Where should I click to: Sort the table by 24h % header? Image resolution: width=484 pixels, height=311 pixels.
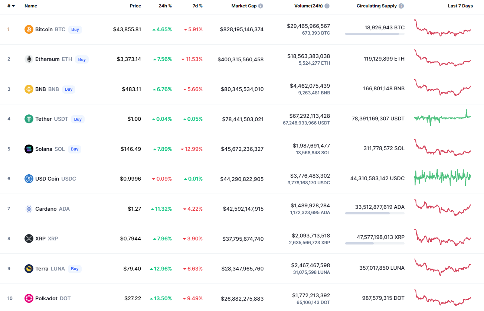pyautogui.click(x=165, y=6)
